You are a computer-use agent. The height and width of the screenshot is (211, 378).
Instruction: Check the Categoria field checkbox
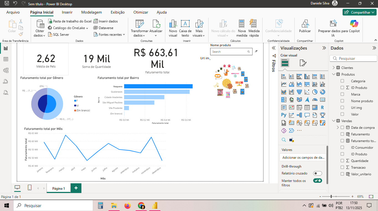(x=342, y=81)
